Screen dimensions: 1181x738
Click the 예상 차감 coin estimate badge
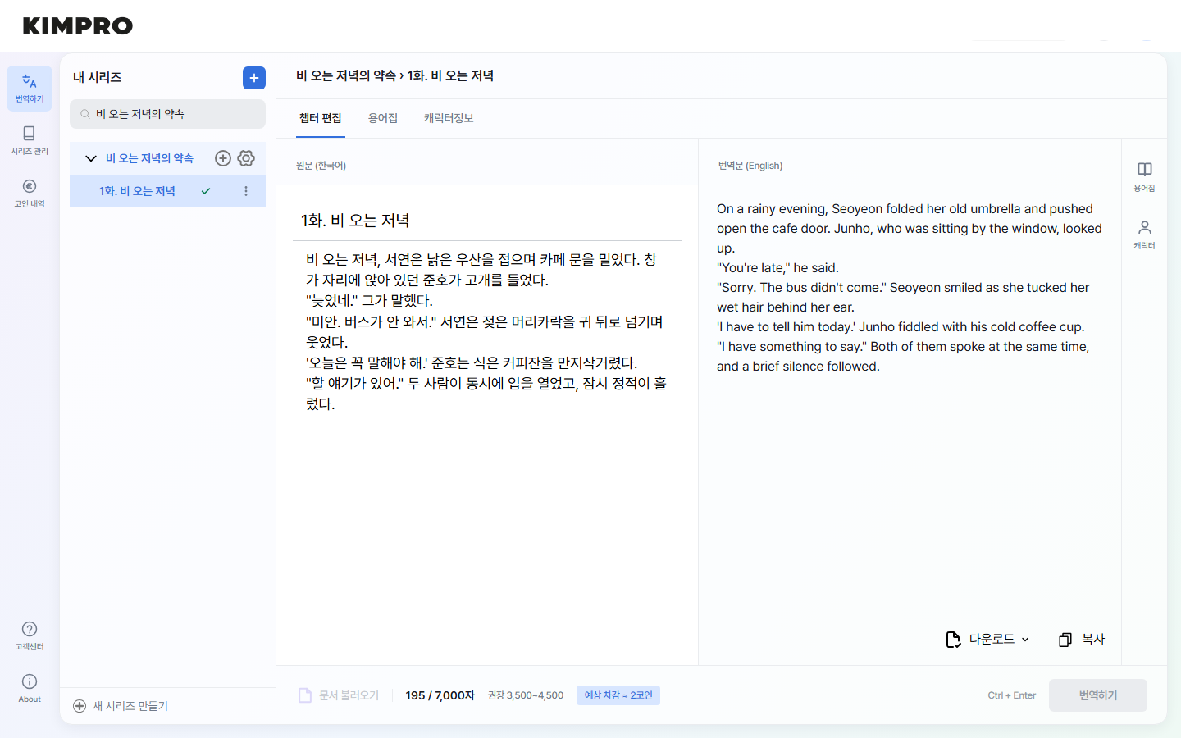click(618, 695)
